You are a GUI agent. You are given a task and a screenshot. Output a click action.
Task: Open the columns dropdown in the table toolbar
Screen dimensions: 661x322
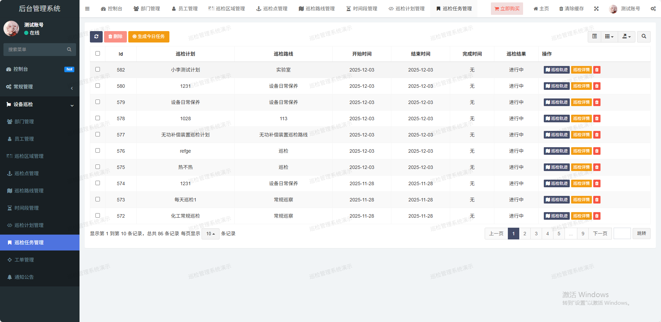pos(609,36)
